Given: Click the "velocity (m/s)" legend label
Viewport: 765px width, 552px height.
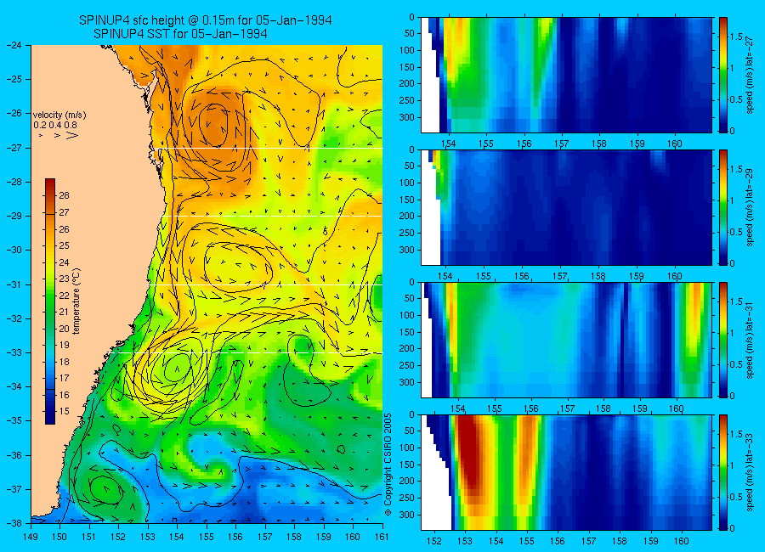Looking at the screenshot, I should pyautogui.click(x=59, y=115).
